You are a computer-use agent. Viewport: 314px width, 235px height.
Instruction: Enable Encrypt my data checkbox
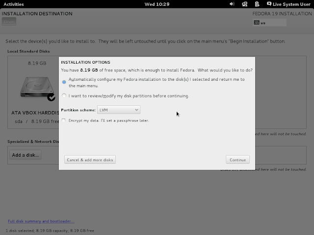[64, 120]
